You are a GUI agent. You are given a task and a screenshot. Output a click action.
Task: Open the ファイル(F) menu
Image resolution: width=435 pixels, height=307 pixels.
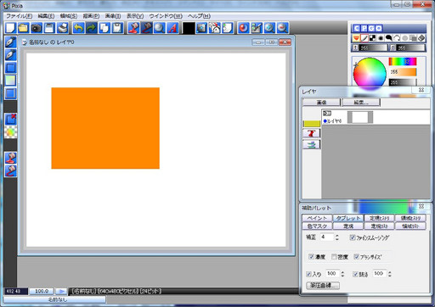click(x=20, y=16)
